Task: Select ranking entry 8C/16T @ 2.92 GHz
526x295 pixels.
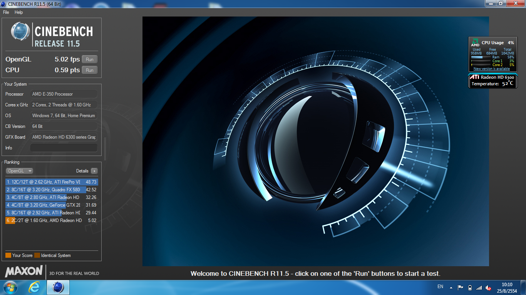Action: 52,213
